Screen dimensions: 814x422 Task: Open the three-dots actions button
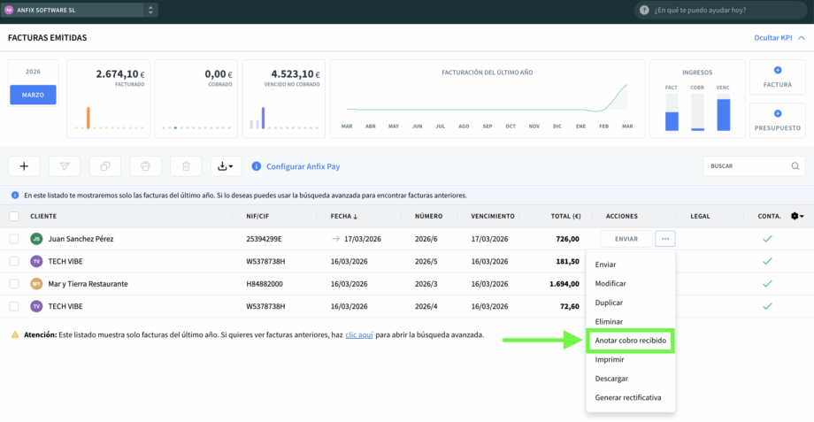tap(665, 239)
